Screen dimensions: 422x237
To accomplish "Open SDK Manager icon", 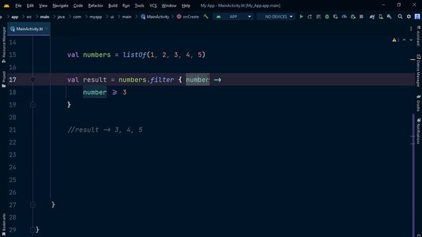I will [389, 16].
